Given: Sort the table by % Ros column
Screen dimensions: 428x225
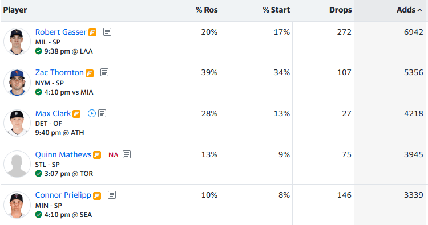Looking at the screenshot, I should (207, 10).
